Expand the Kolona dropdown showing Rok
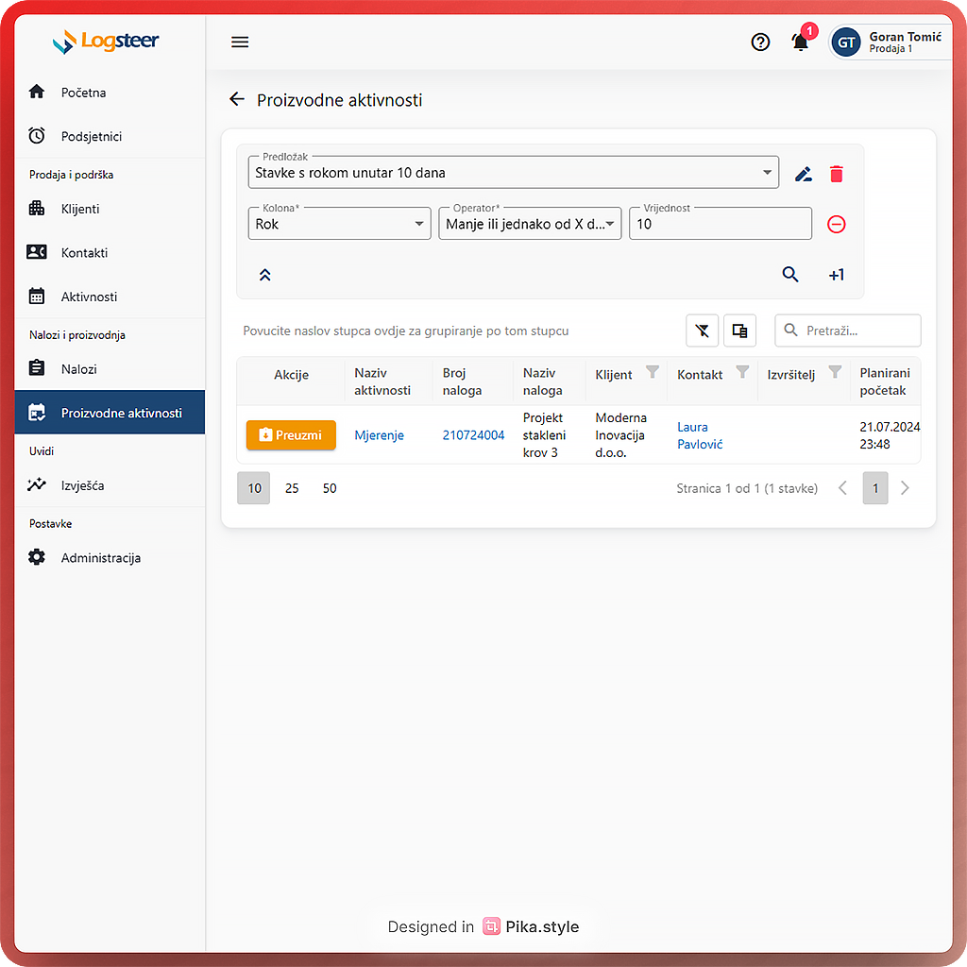967x967 pixels. 339,224
